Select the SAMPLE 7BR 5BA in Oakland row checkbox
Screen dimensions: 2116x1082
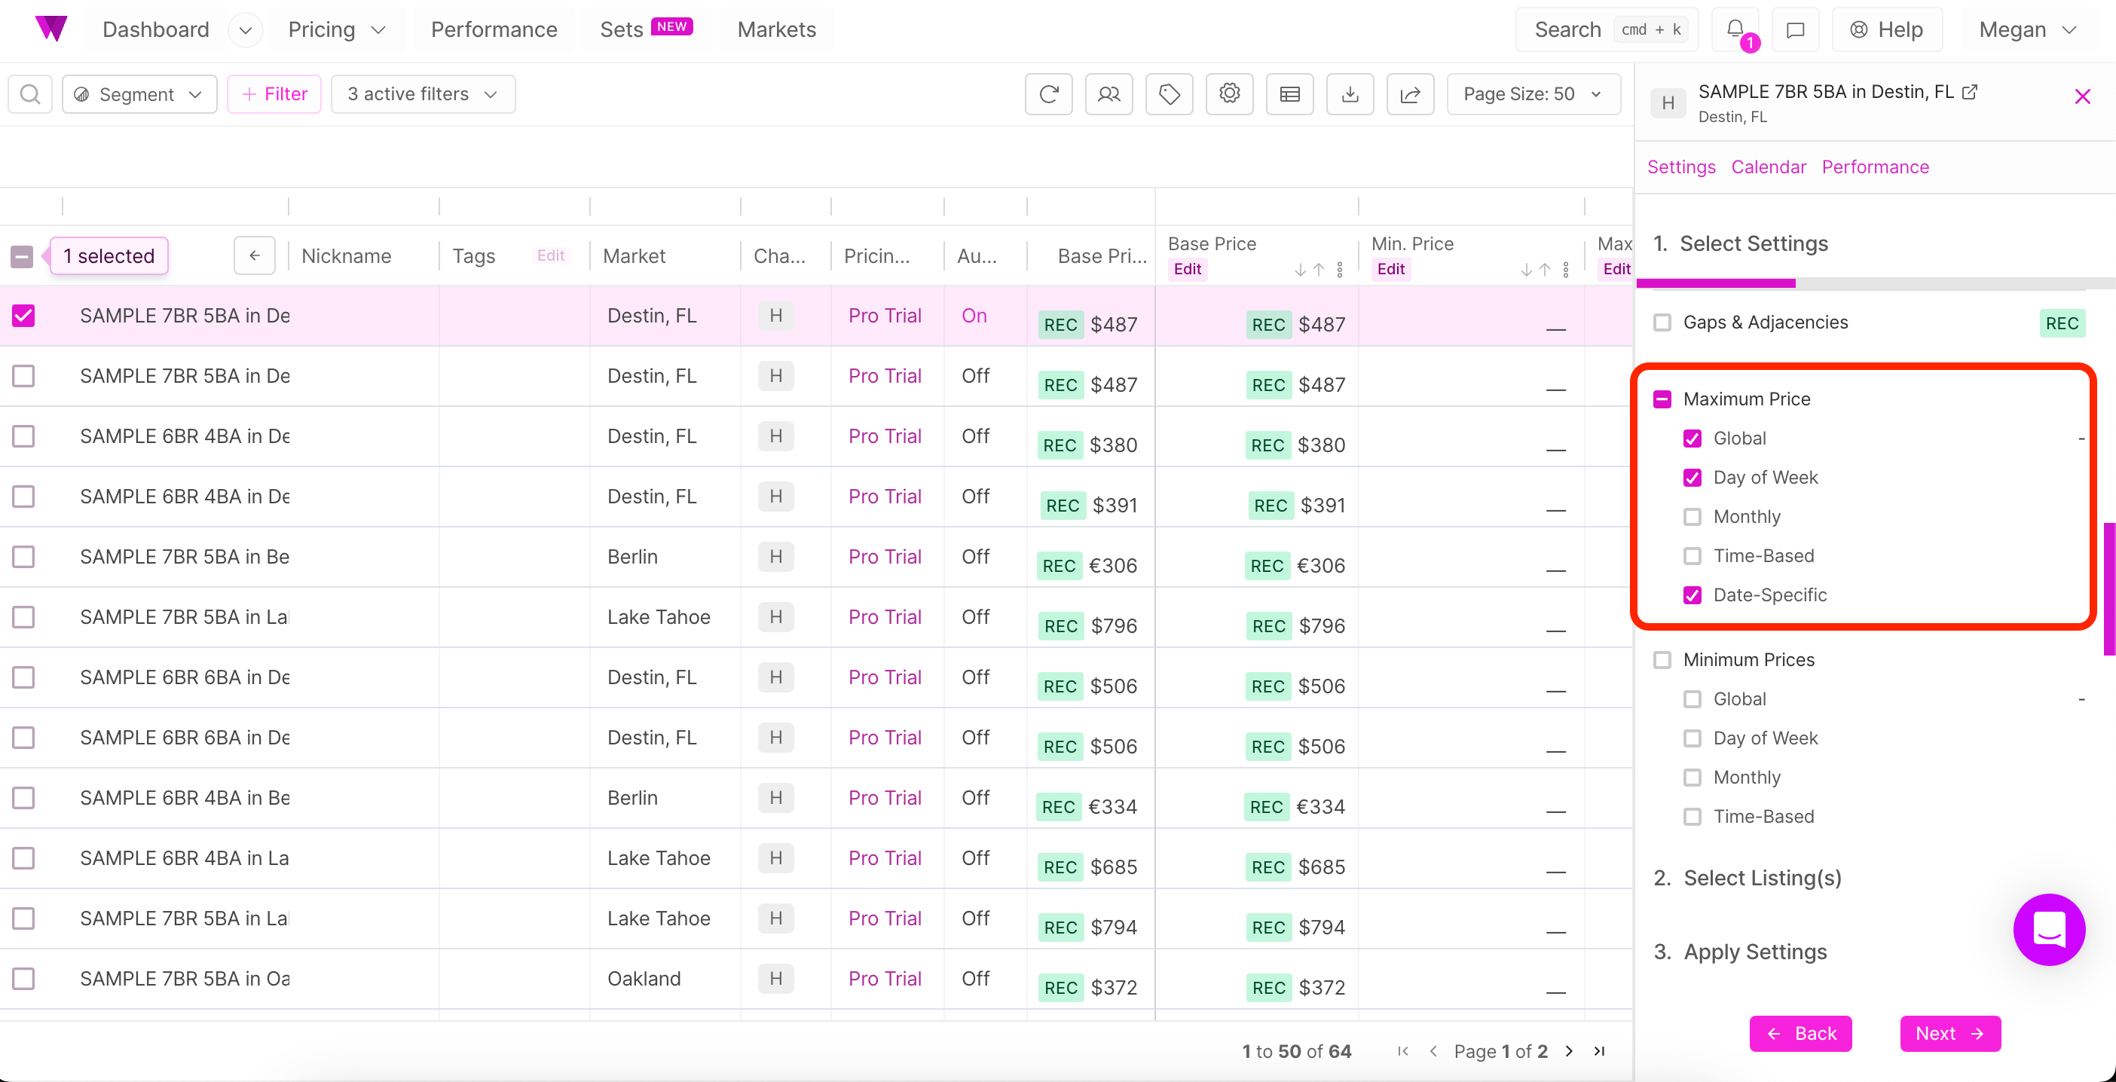(x=24, y=979)
